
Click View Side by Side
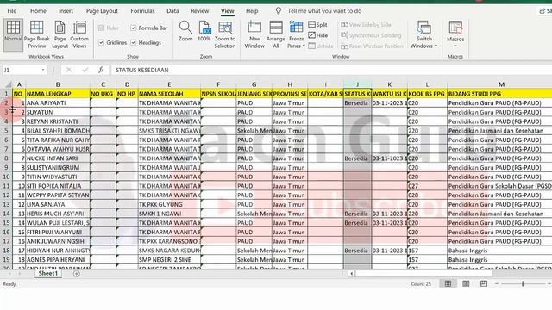[x=366, y=25]
